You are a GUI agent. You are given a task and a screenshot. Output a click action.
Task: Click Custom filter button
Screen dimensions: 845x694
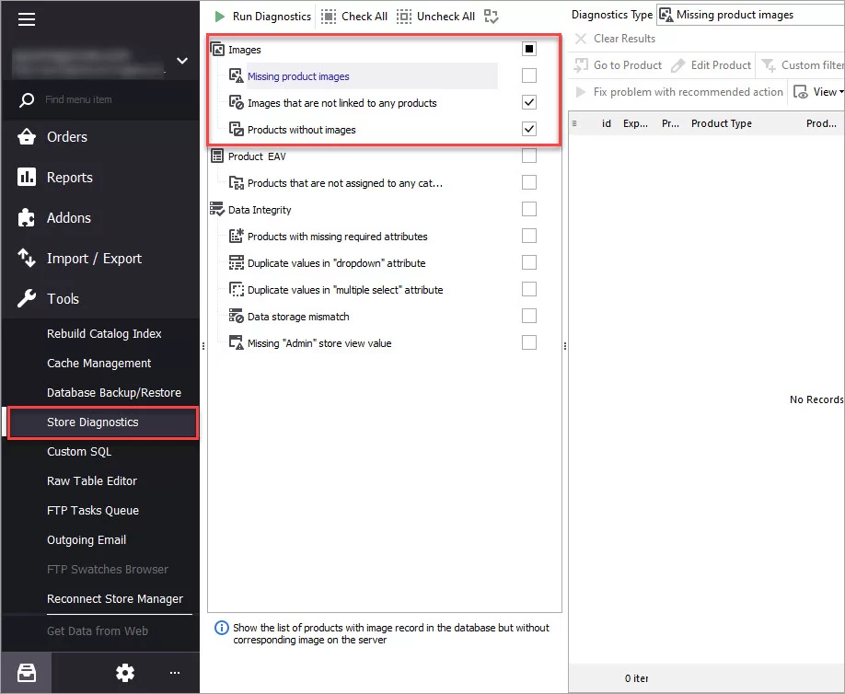(802, 65)
